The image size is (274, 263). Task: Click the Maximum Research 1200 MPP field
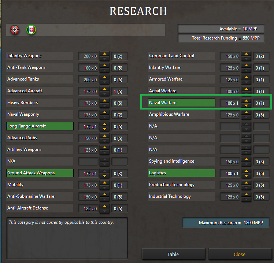(226, 223)
